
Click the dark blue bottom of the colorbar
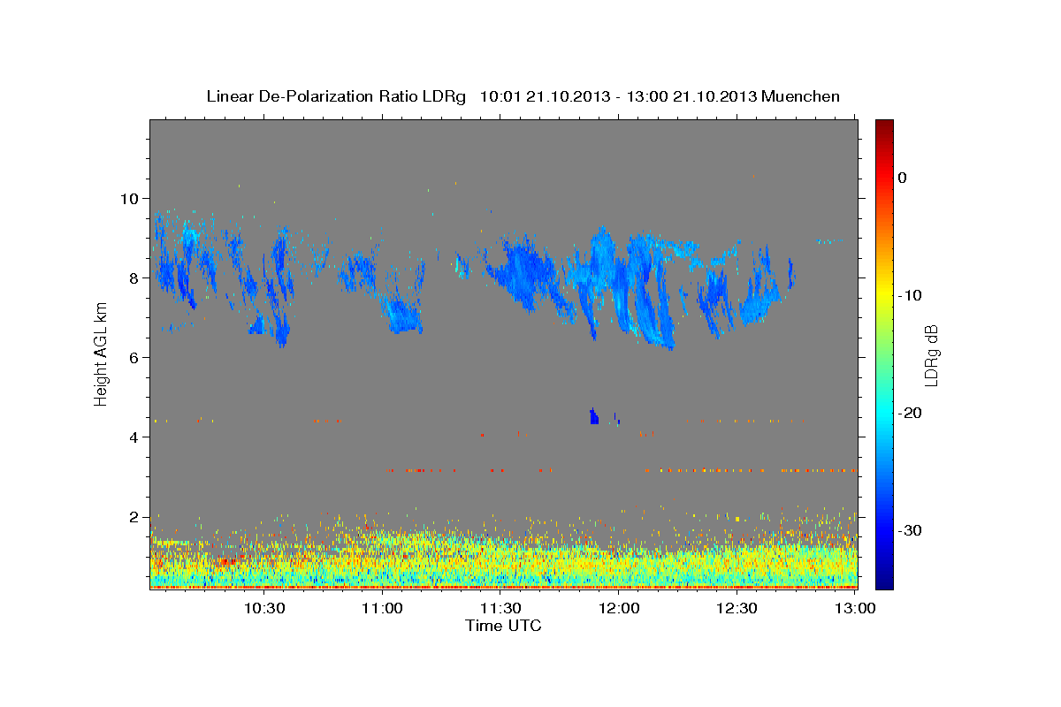click(x=884, y=582)
